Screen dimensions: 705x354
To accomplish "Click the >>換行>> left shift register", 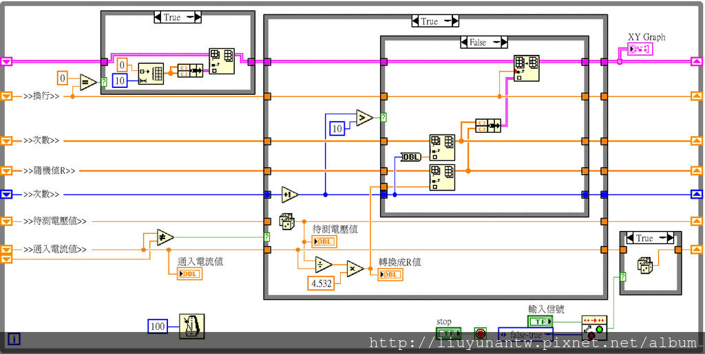I will (6, 96).
